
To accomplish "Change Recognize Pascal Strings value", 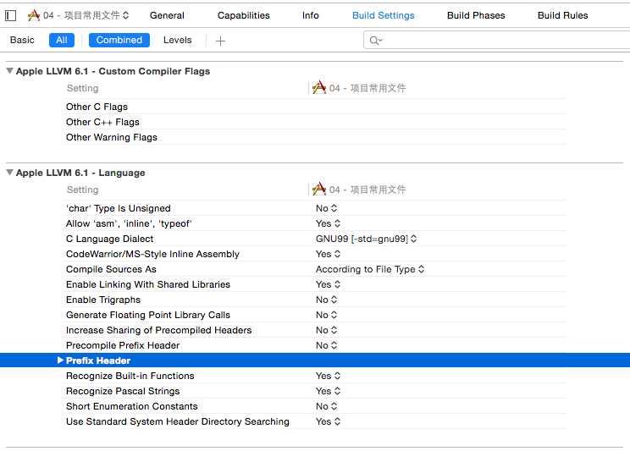I will coord(328,391).
